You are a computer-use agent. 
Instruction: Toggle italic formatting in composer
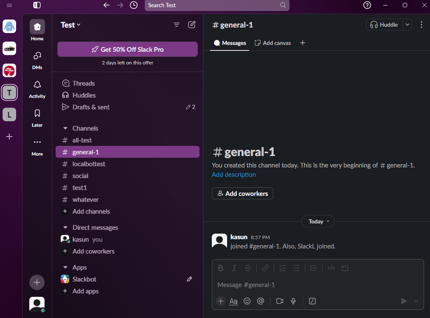click(234, 268)
